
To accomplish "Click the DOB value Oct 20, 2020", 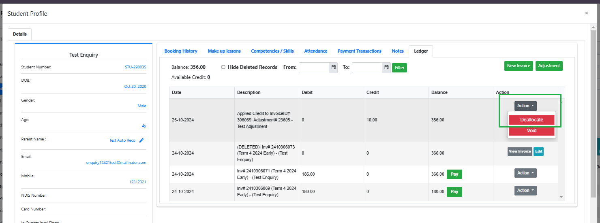I will tap(135, 87).
